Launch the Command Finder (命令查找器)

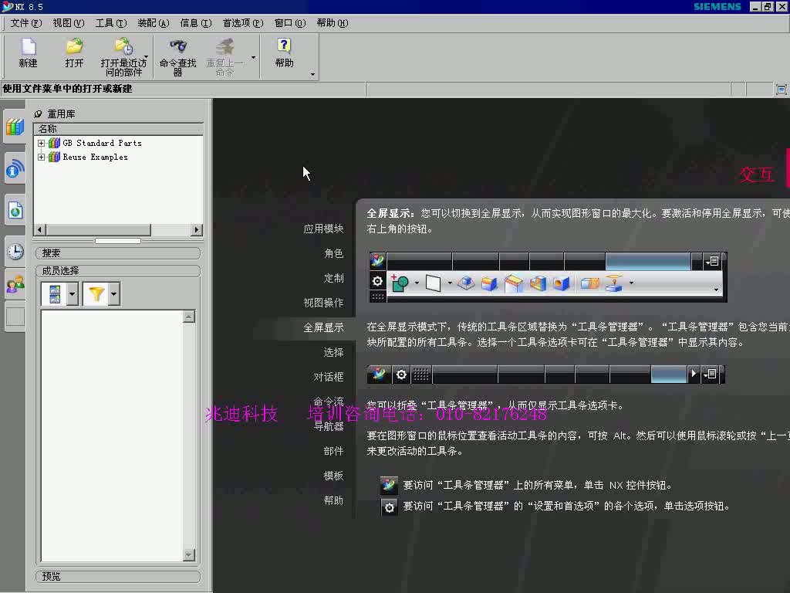point(177,56)
